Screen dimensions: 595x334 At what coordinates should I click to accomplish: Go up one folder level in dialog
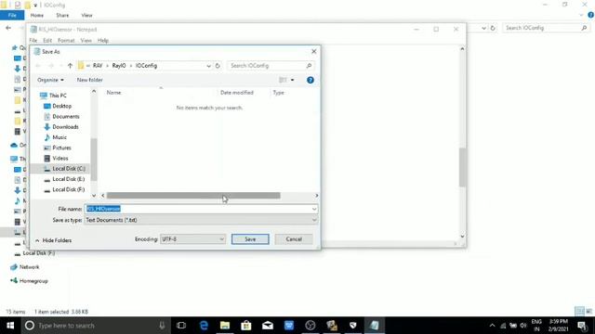coord(70,66)
